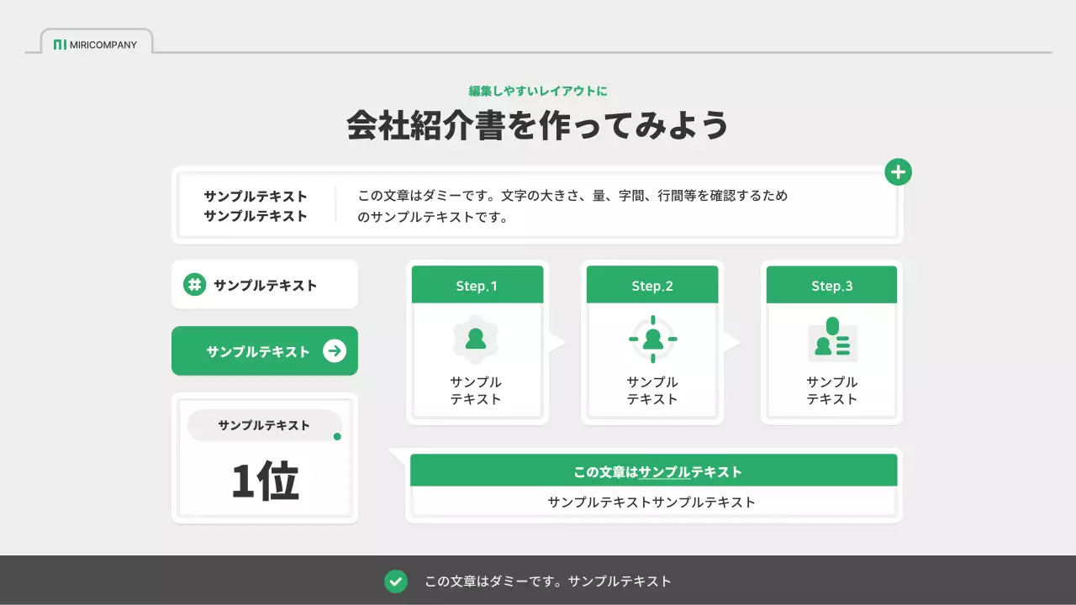The height and width of the screenshot is (605, 1076).
Task: Click the 編集しやすいレイアウトに heading
Action: click(538, 91)
